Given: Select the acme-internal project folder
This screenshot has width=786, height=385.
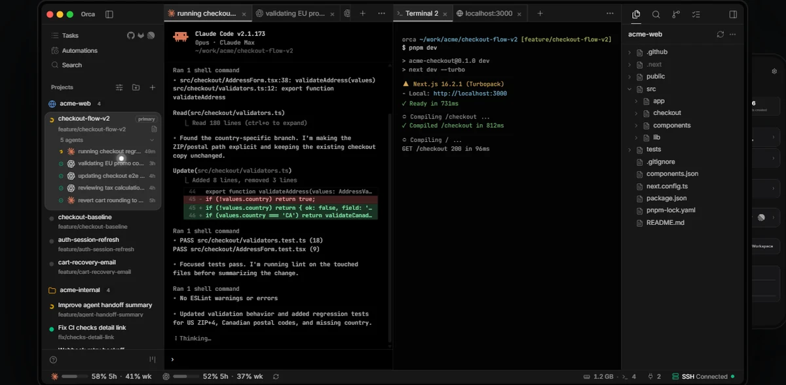Looking at the screenshot, I should 79,290.
